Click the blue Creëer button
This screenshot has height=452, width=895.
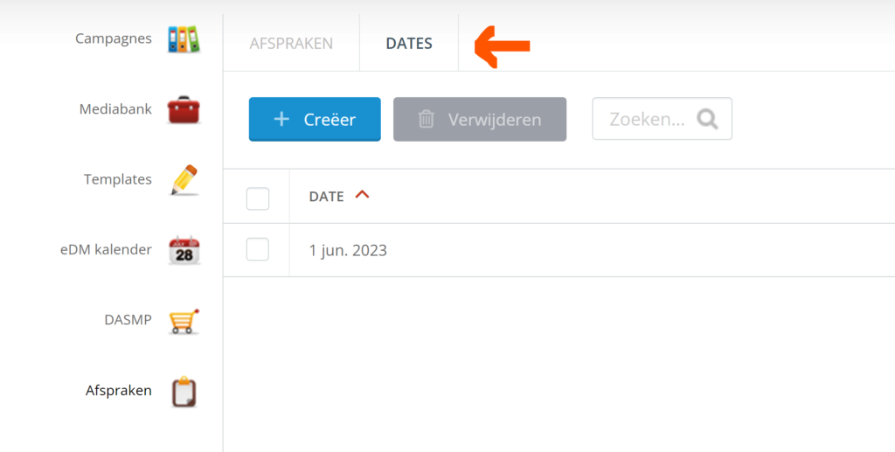(x=315, y=119)
